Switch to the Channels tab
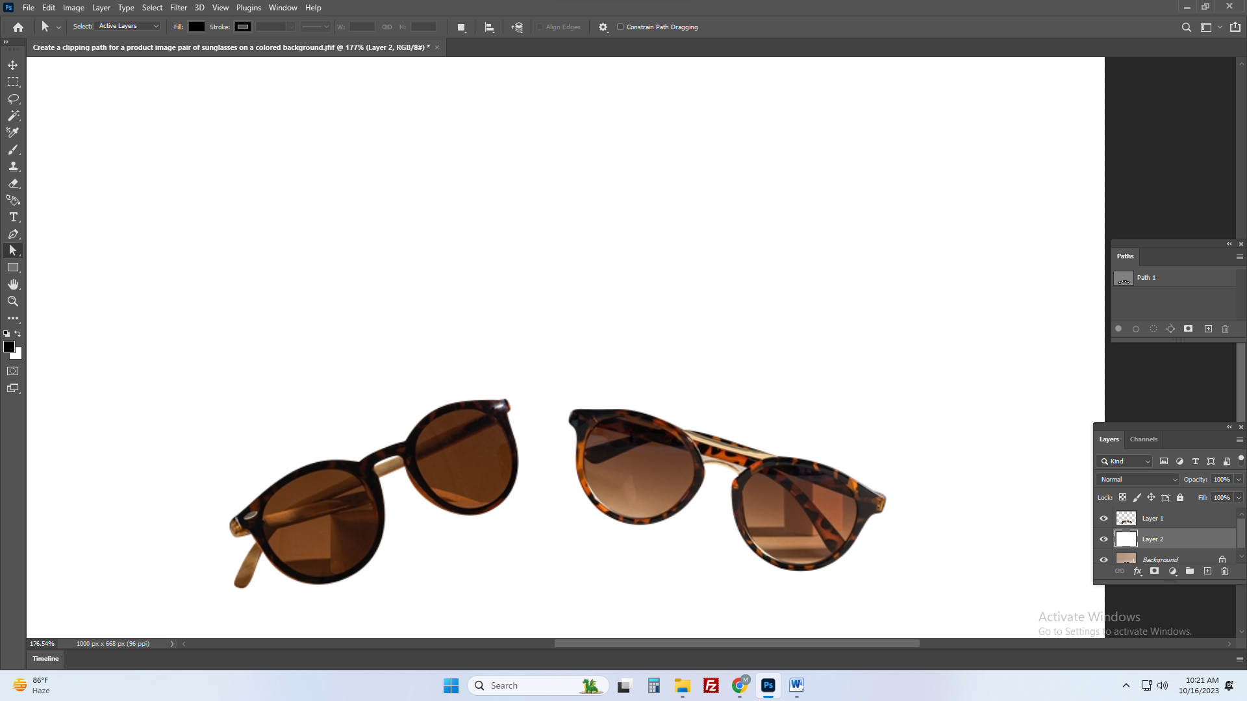 click(1143, 439)
